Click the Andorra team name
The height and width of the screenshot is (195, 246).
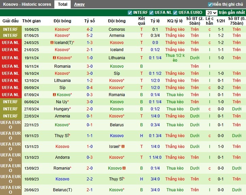click(x=62, y=157)
